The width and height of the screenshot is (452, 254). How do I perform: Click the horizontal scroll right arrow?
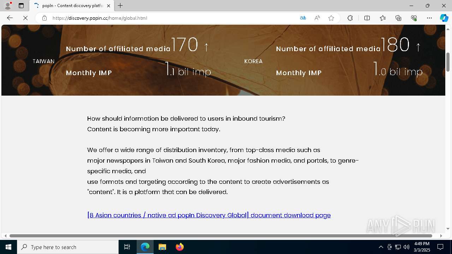[x=441, y=236]
